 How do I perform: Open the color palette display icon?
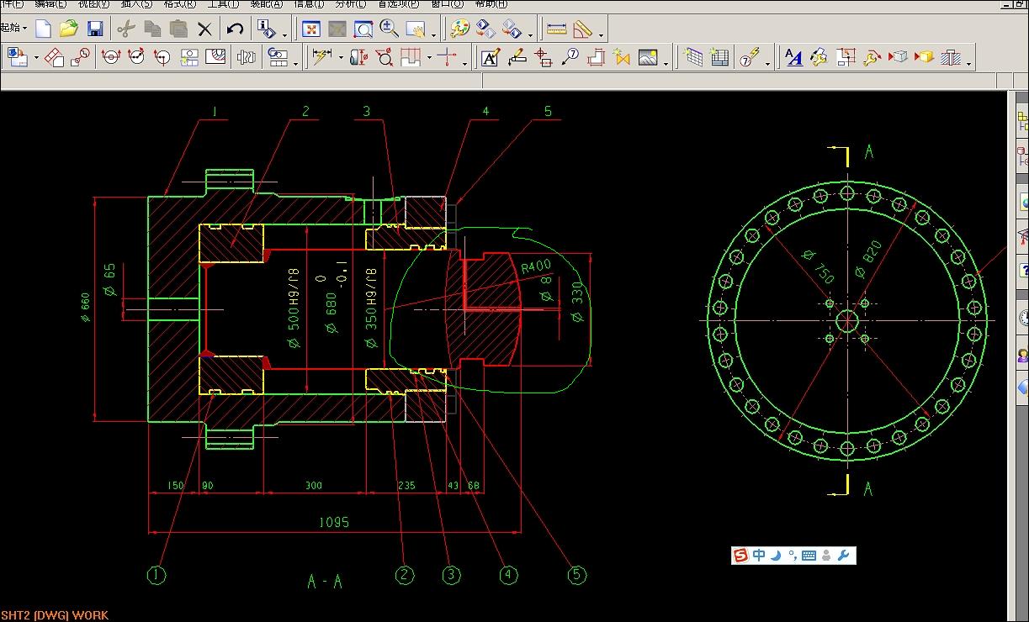pos(459,29)
